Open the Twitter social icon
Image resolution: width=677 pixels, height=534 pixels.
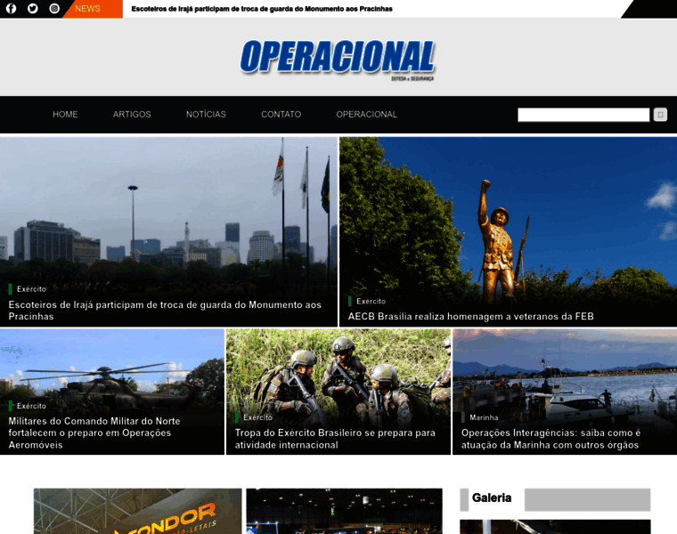(x=33, y=9)
